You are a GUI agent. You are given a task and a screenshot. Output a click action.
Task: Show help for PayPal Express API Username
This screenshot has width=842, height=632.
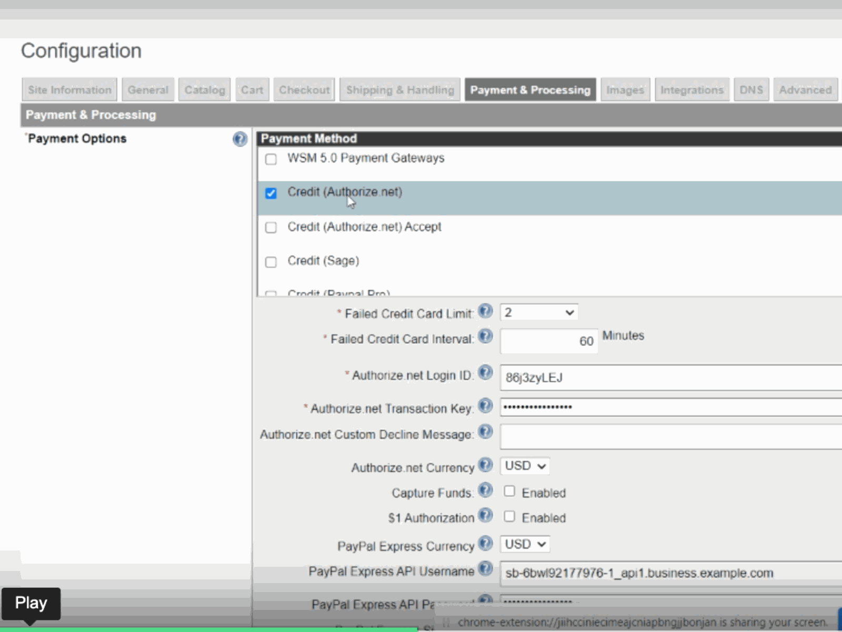[485, 568]
